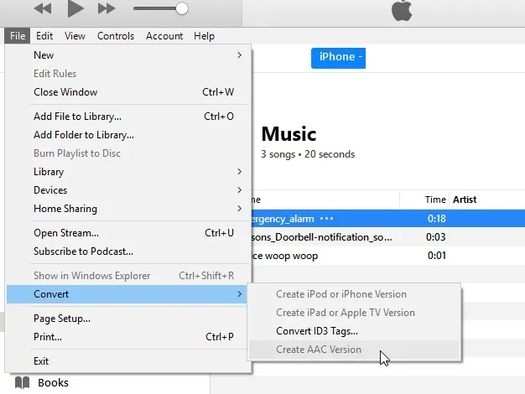Click the Apple logo icon
This screenshot has width=525, height=394.
(402, 10)
